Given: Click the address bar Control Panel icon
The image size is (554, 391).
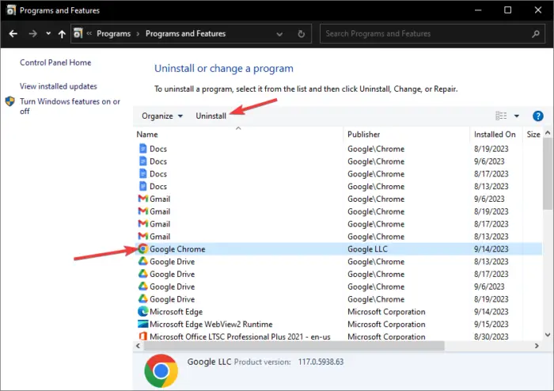Looking at the screenshot, I should coord(78,33).
